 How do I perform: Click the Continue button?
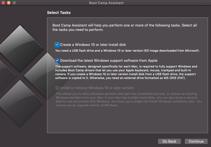click(x=196, y=141)
